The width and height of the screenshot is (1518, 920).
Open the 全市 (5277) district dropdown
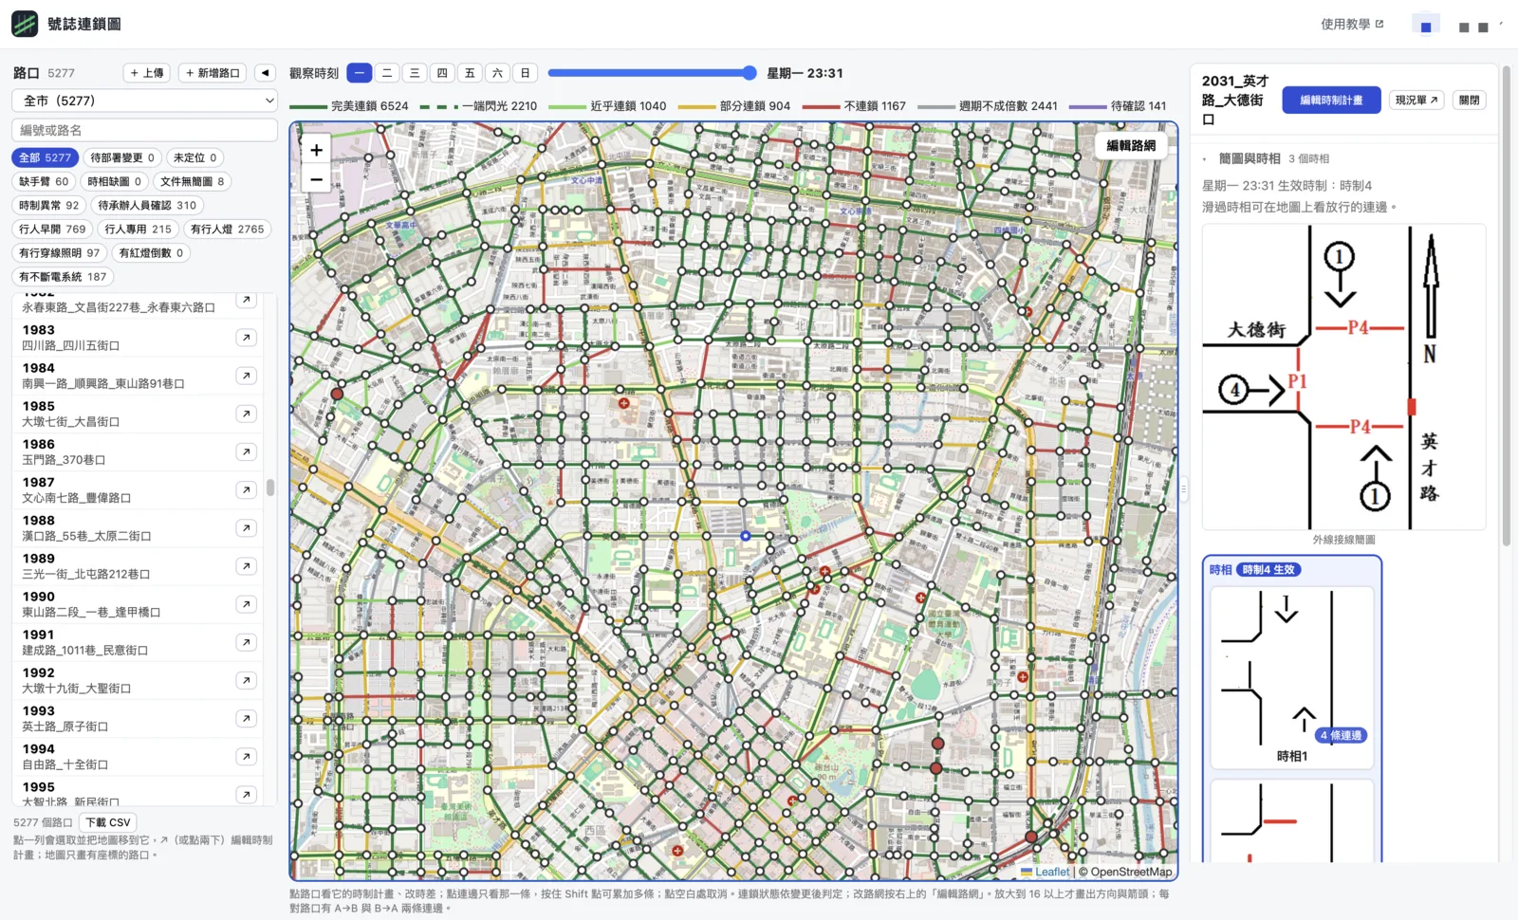pyautogui.click(x=144, y=101)
